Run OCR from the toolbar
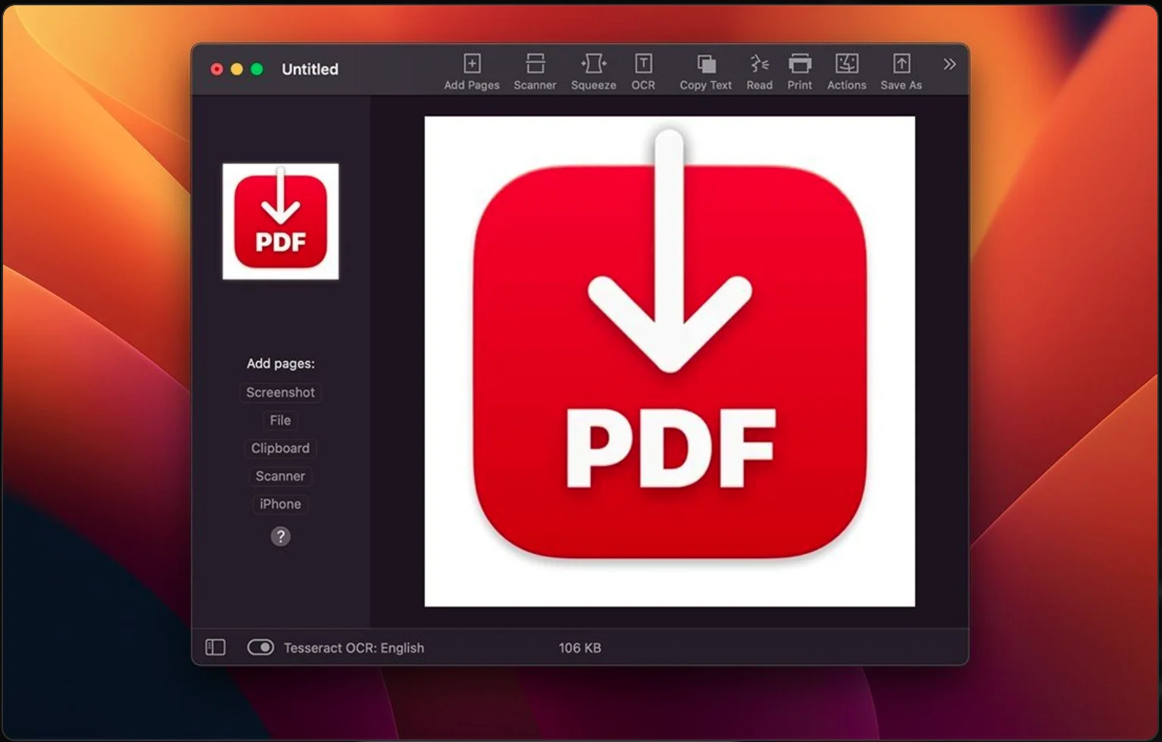Image resolution: width=1162 pixels, height=742 pixels. 643,64
